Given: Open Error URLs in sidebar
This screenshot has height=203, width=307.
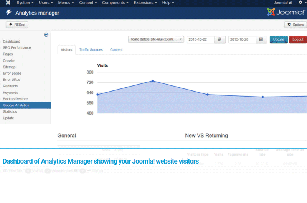Looking at the screenshot, I should 12,80.
